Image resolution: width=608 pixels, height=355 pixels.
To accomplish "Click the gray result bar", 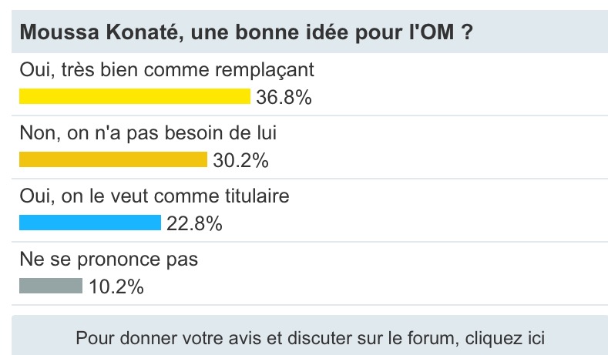I will pyautogui.click(x=51, y=286).
